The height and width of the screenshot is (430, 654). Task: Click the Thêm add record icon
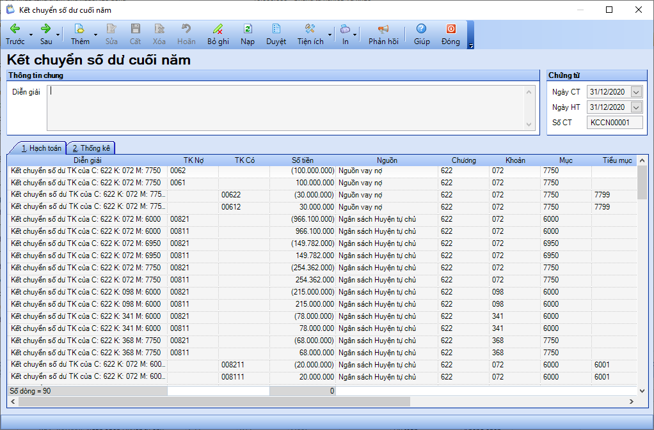click(x=79, y=29)
